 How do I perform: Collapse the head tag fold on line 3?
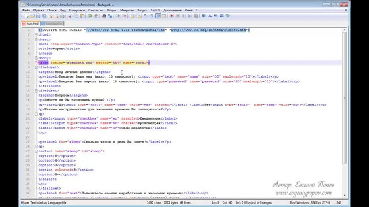click(36, 40)
